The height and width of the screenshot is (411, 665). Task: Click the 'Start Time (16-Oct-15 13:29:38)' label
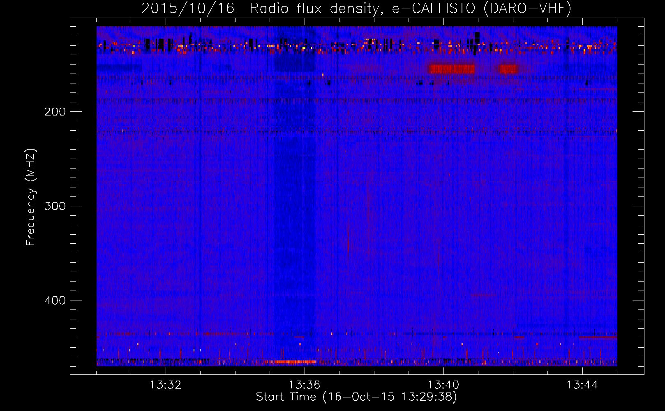tap(356, 397)
